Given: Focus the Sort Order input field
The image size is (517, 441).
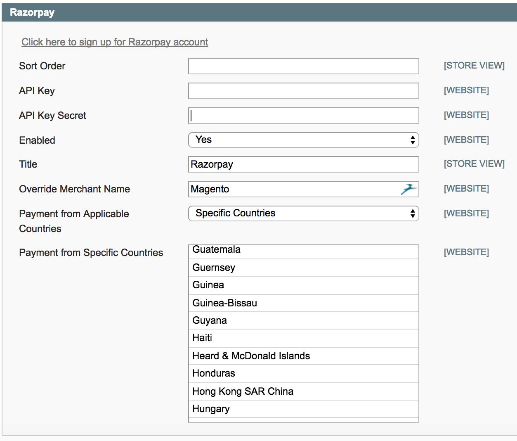Looking at the screenshot, I should [303, 66].
